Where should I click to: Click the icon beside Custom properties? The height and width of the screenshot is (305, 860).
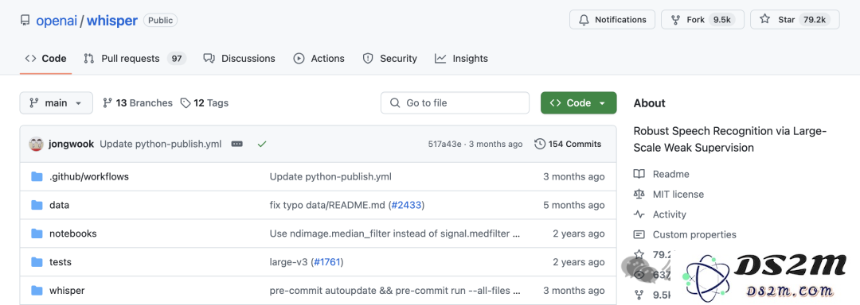coord(639,234)
